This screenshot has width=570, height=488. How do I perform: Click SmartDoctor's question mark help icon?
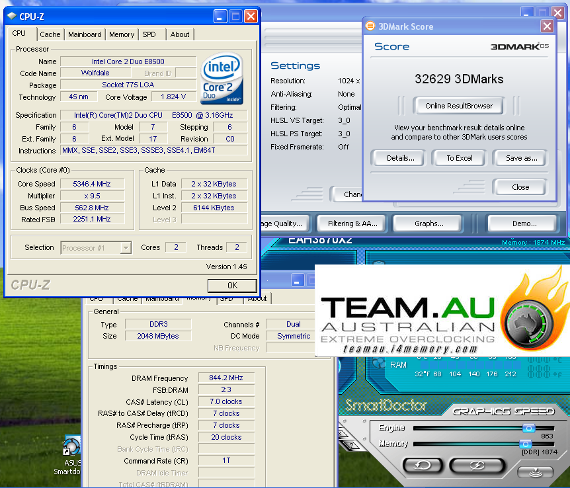pyautogui.click(x=350, y=445)
